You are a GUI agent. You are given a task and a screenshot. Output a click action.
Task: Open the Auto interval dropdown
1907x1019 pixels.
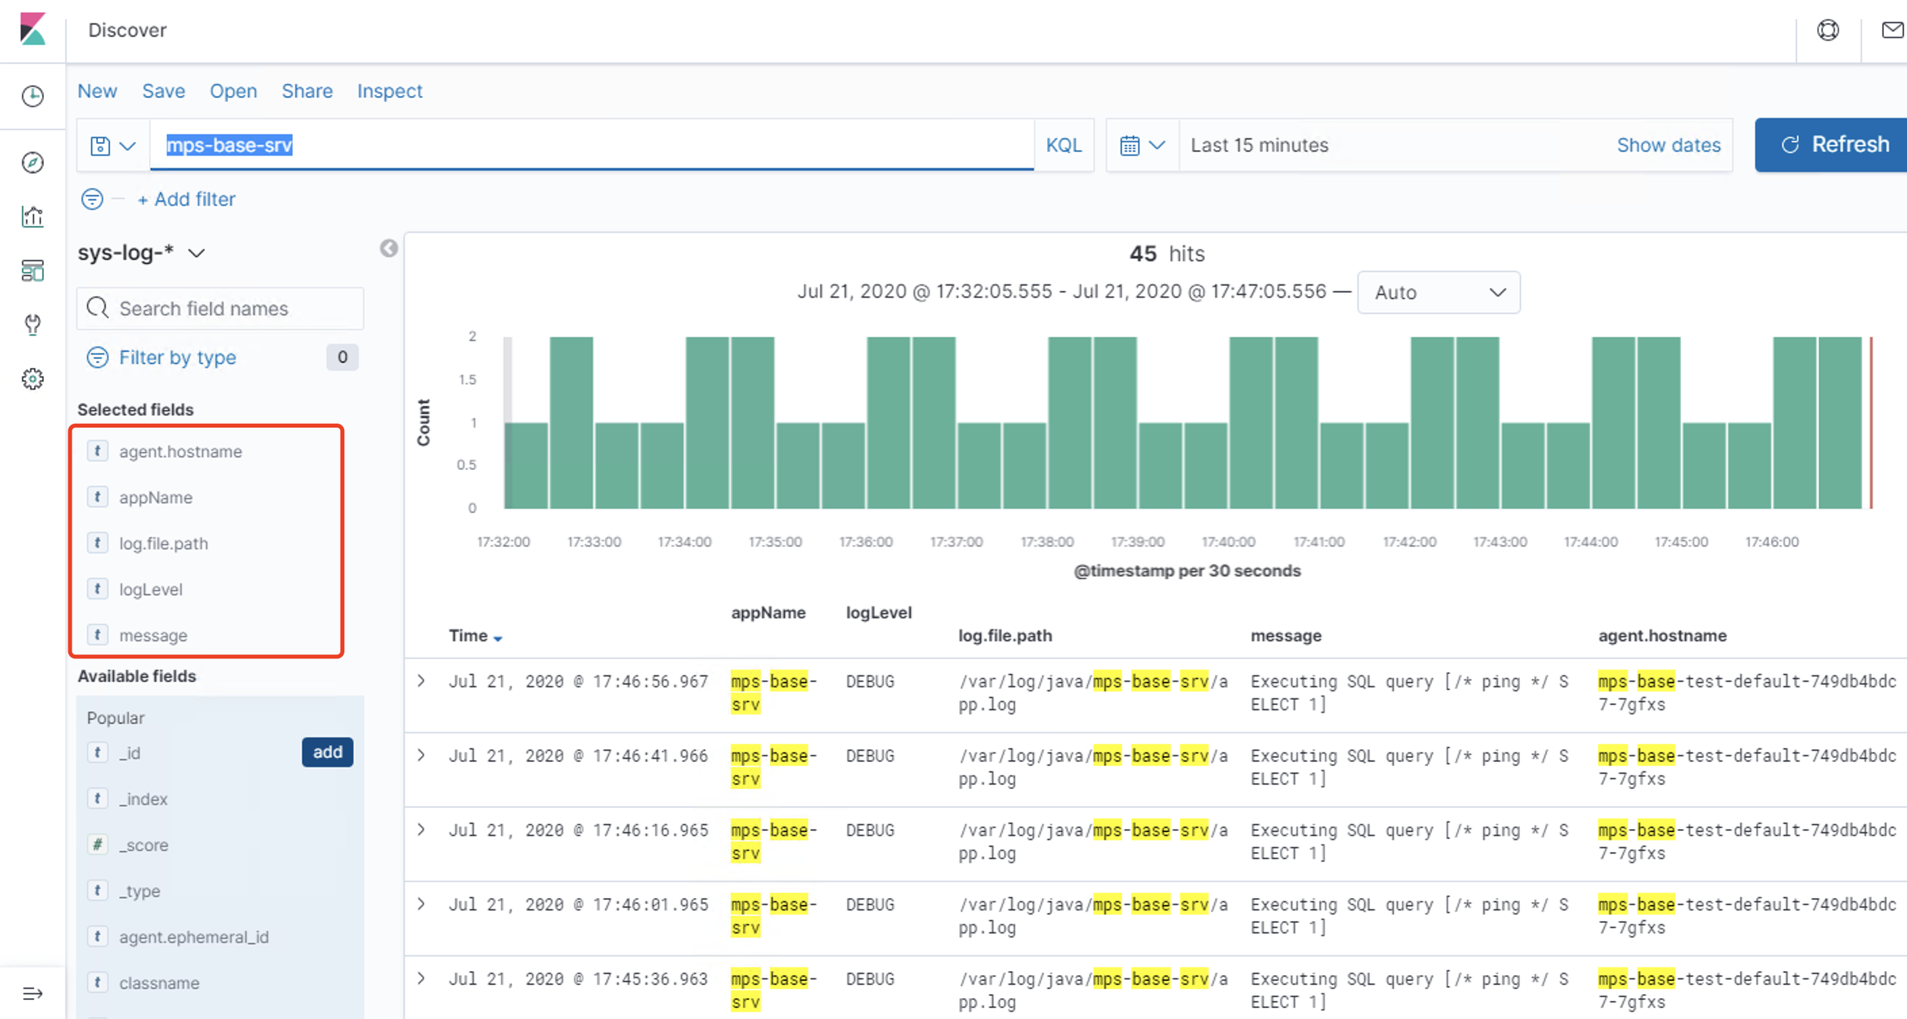[x=1437, y=292]
